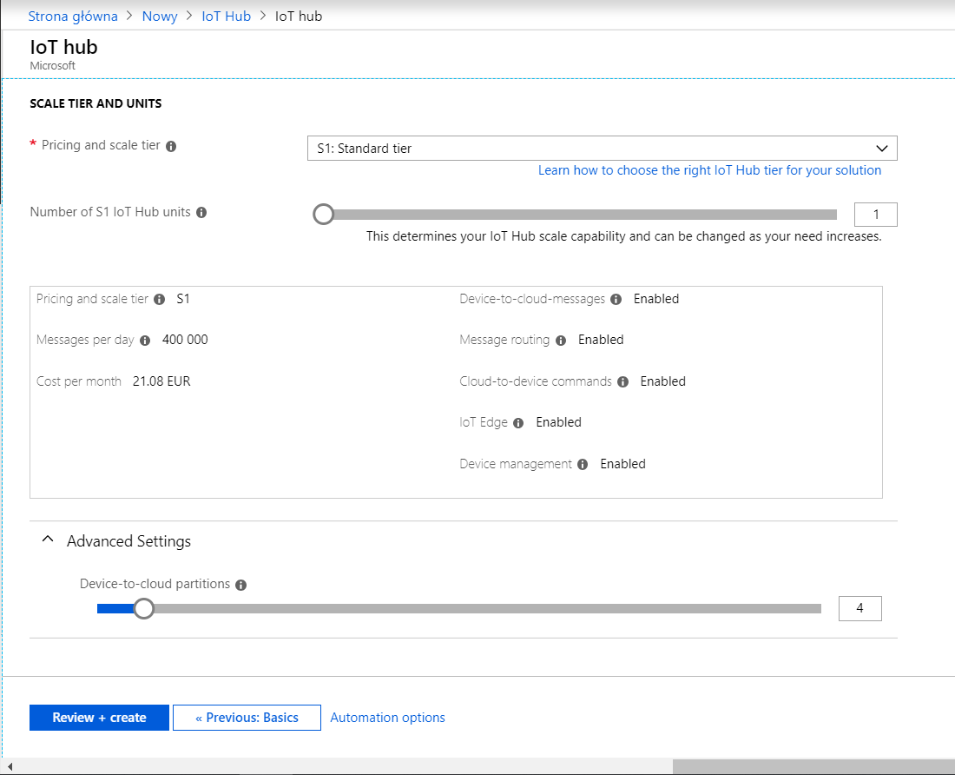Click info icon next to Number of S1 IoT Hub units

click(x=201, y=213)
